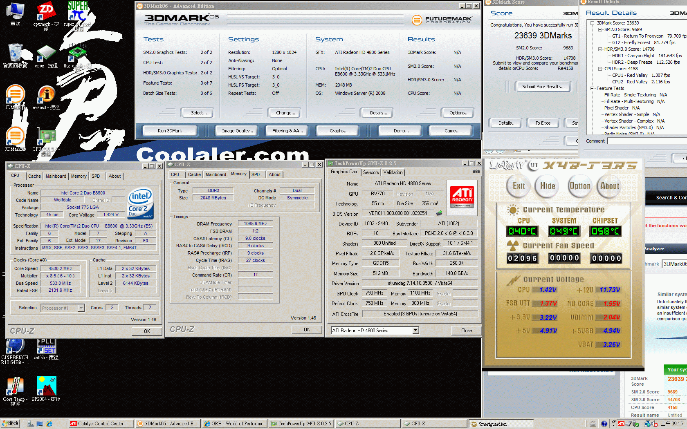Click the Option round button in Smartguardian
This screenshot has height=429, width=687.
pyautogui.click(x=580, y=186)
